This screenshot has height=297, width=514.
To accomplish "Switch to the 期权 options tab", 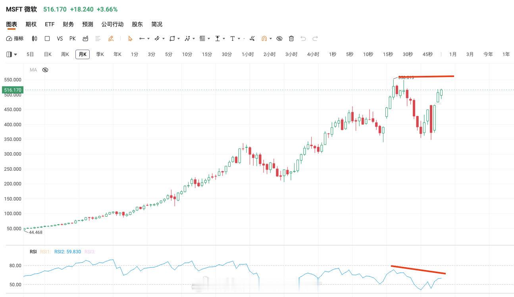I will (31, 24).
